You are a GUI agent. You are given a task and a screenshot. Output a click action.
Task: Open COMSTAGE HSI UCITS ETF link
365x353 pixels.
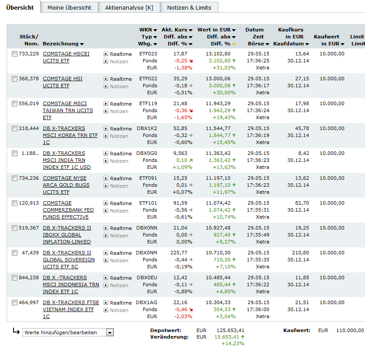point(62,82)
